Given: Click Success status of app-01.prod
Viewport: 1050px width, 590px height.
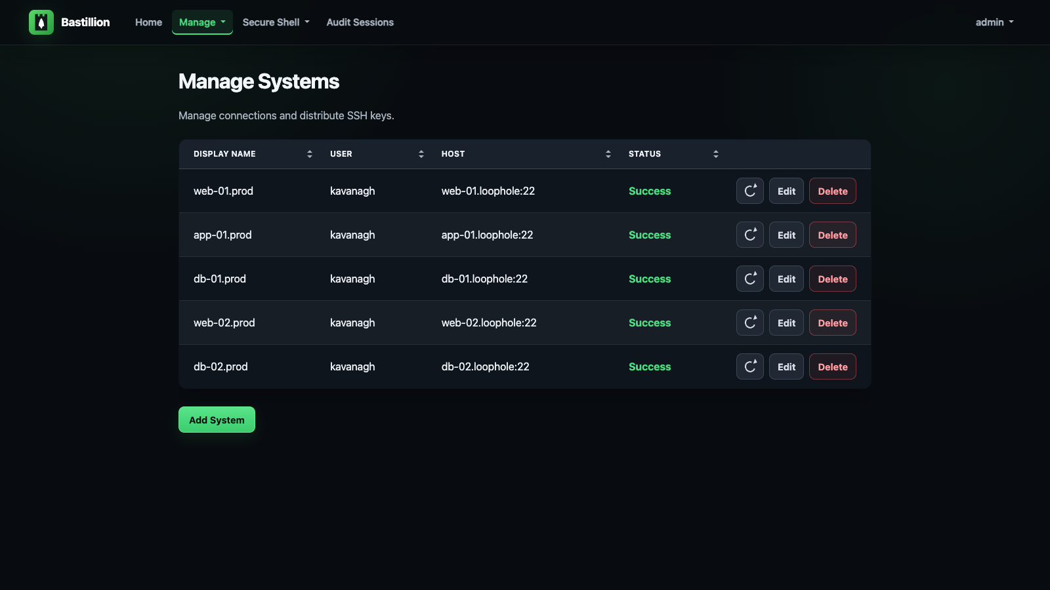Looking at the screenshot, I should click(650, 235).
